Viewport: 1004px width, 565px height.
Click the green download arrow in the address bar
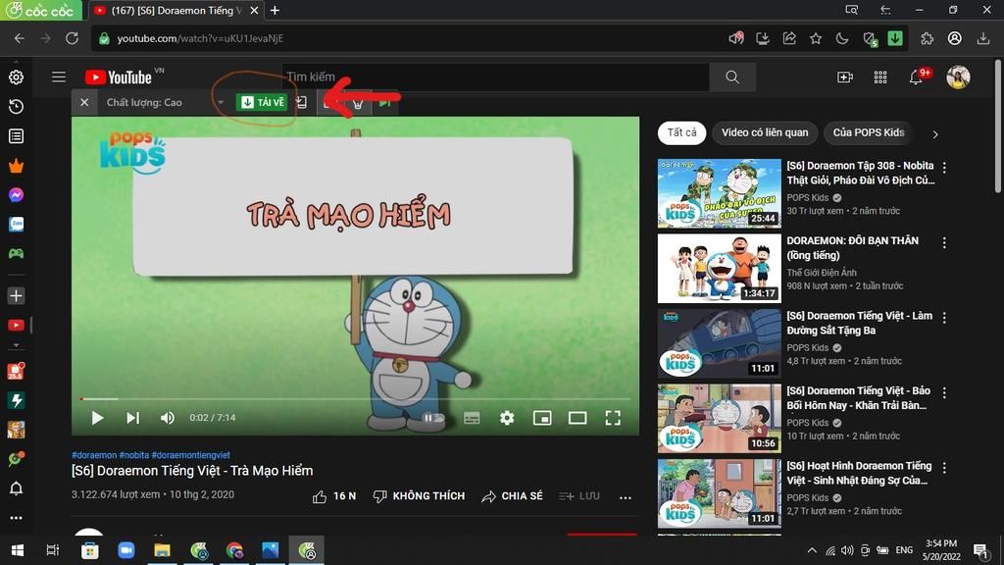[895, 38]
